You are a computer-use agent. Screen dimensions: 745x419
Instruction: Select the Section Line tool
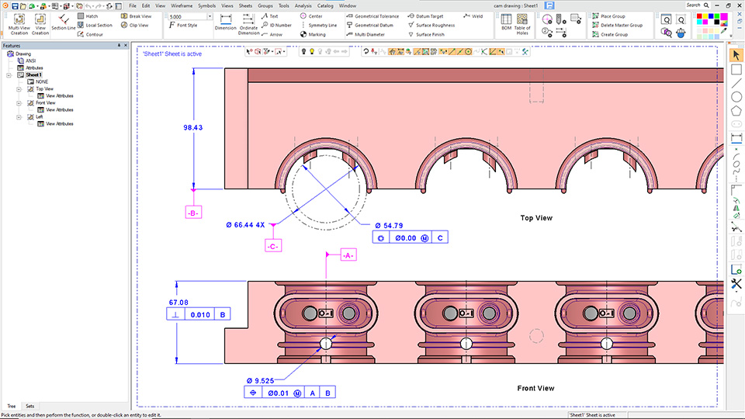(63, 23)
